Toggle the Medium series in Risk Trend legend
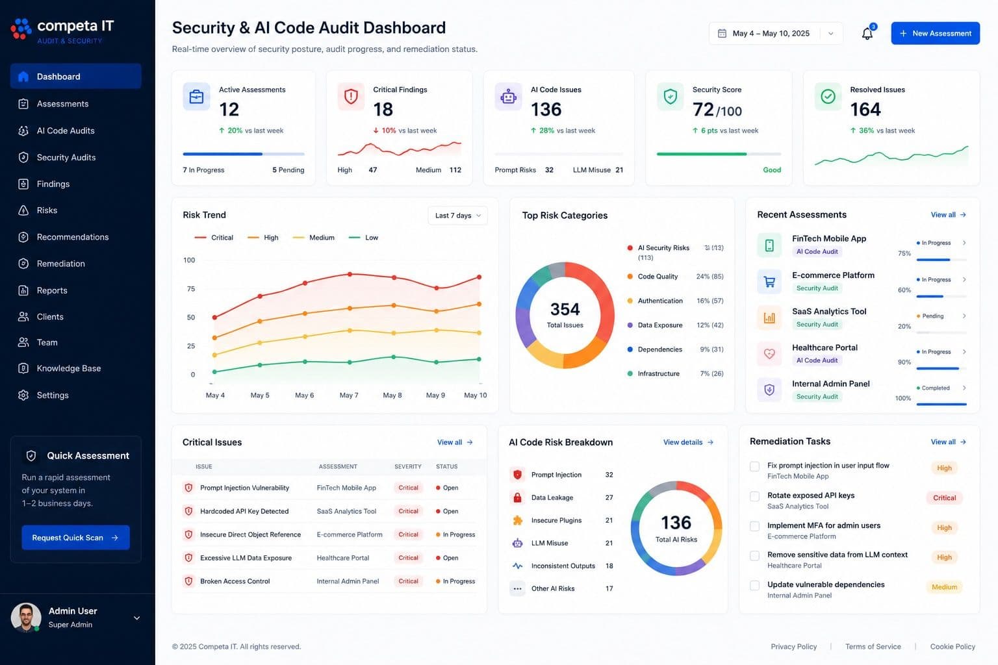This screenshot has height=665, width=998. click(314, 238)
